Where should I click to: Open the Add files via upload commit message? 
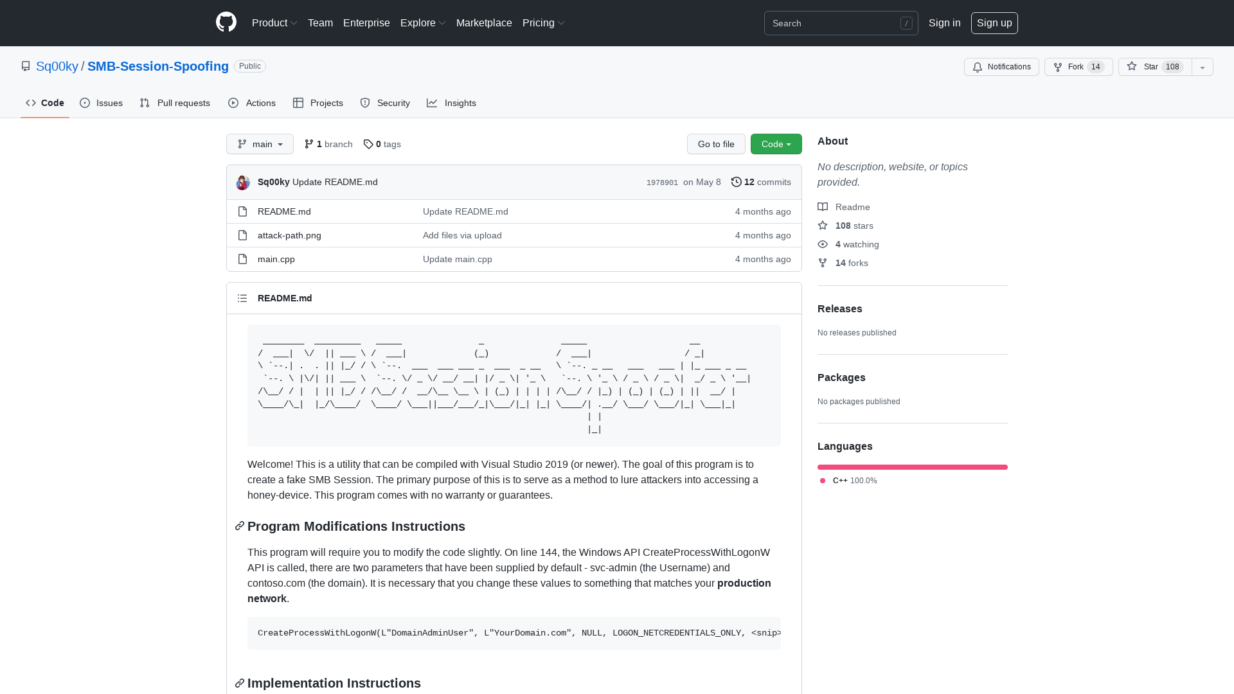coord(462,235)
